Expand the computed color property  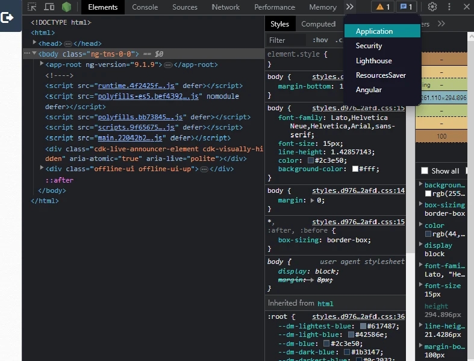420,224
